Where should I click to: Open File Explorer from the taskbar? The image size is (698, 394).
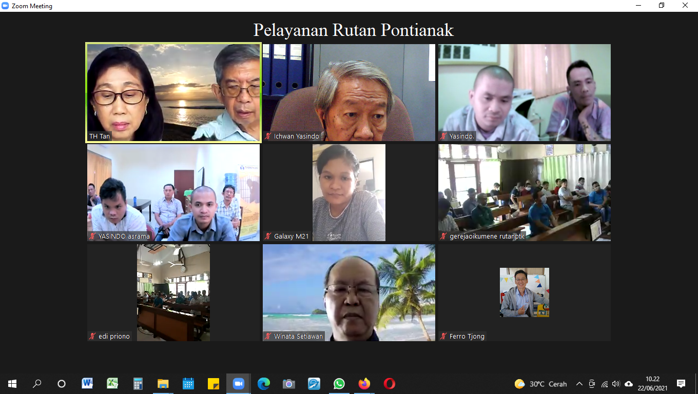click(163, 384)
